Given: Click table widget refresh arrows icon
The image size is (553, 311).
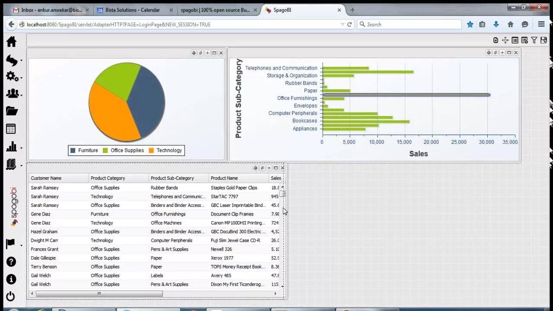Looking at the screenshot, I should [x=262, y=168].
